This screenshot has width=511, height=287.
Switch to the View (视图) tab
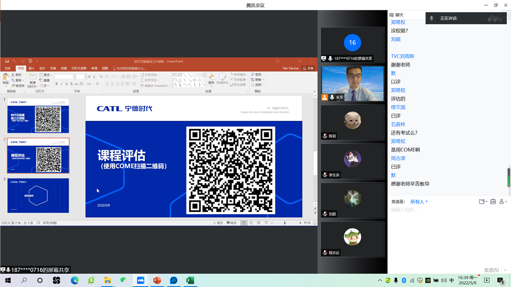click(105, 68)
